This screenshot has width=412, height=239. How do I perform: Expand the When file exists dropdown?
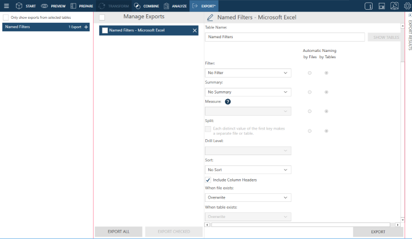coord(248,197)
